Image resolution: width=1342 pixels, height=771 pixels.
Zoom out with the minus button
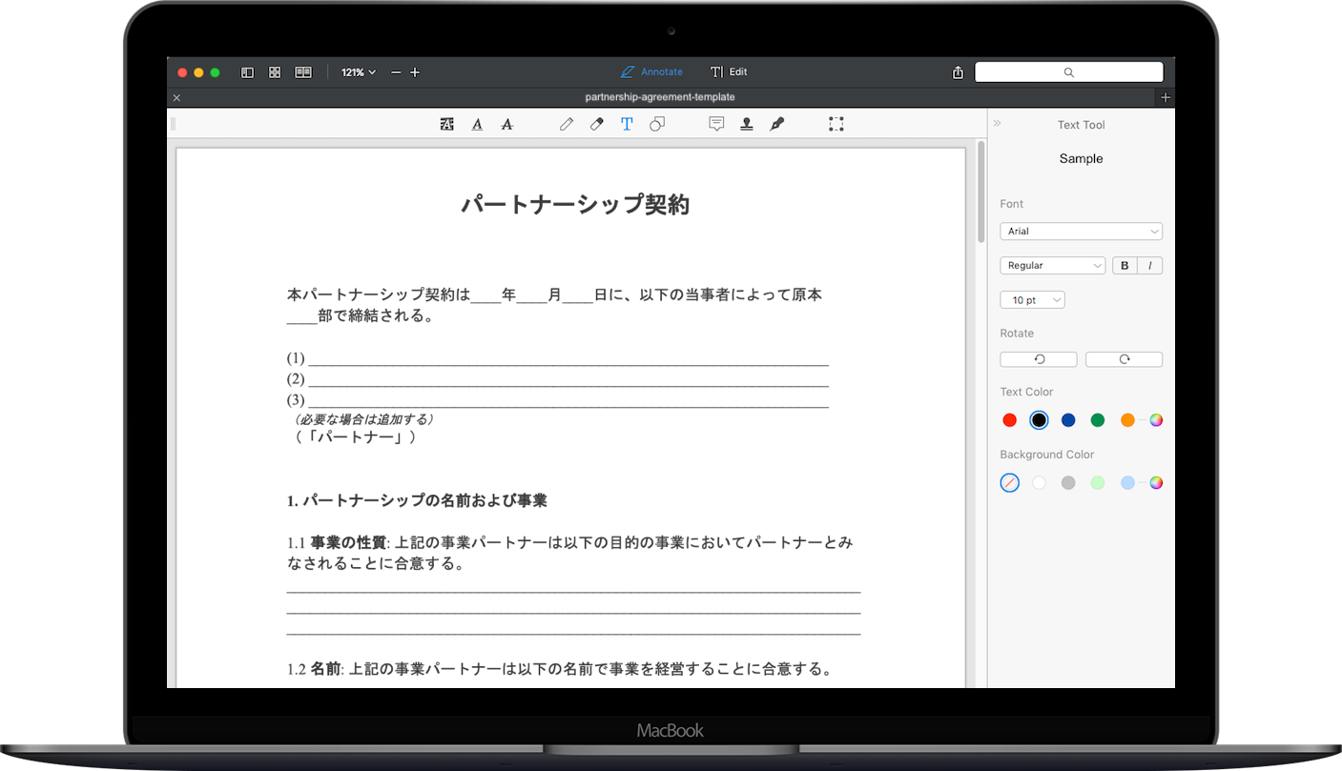pyautogui.click(x=396, y=72)
